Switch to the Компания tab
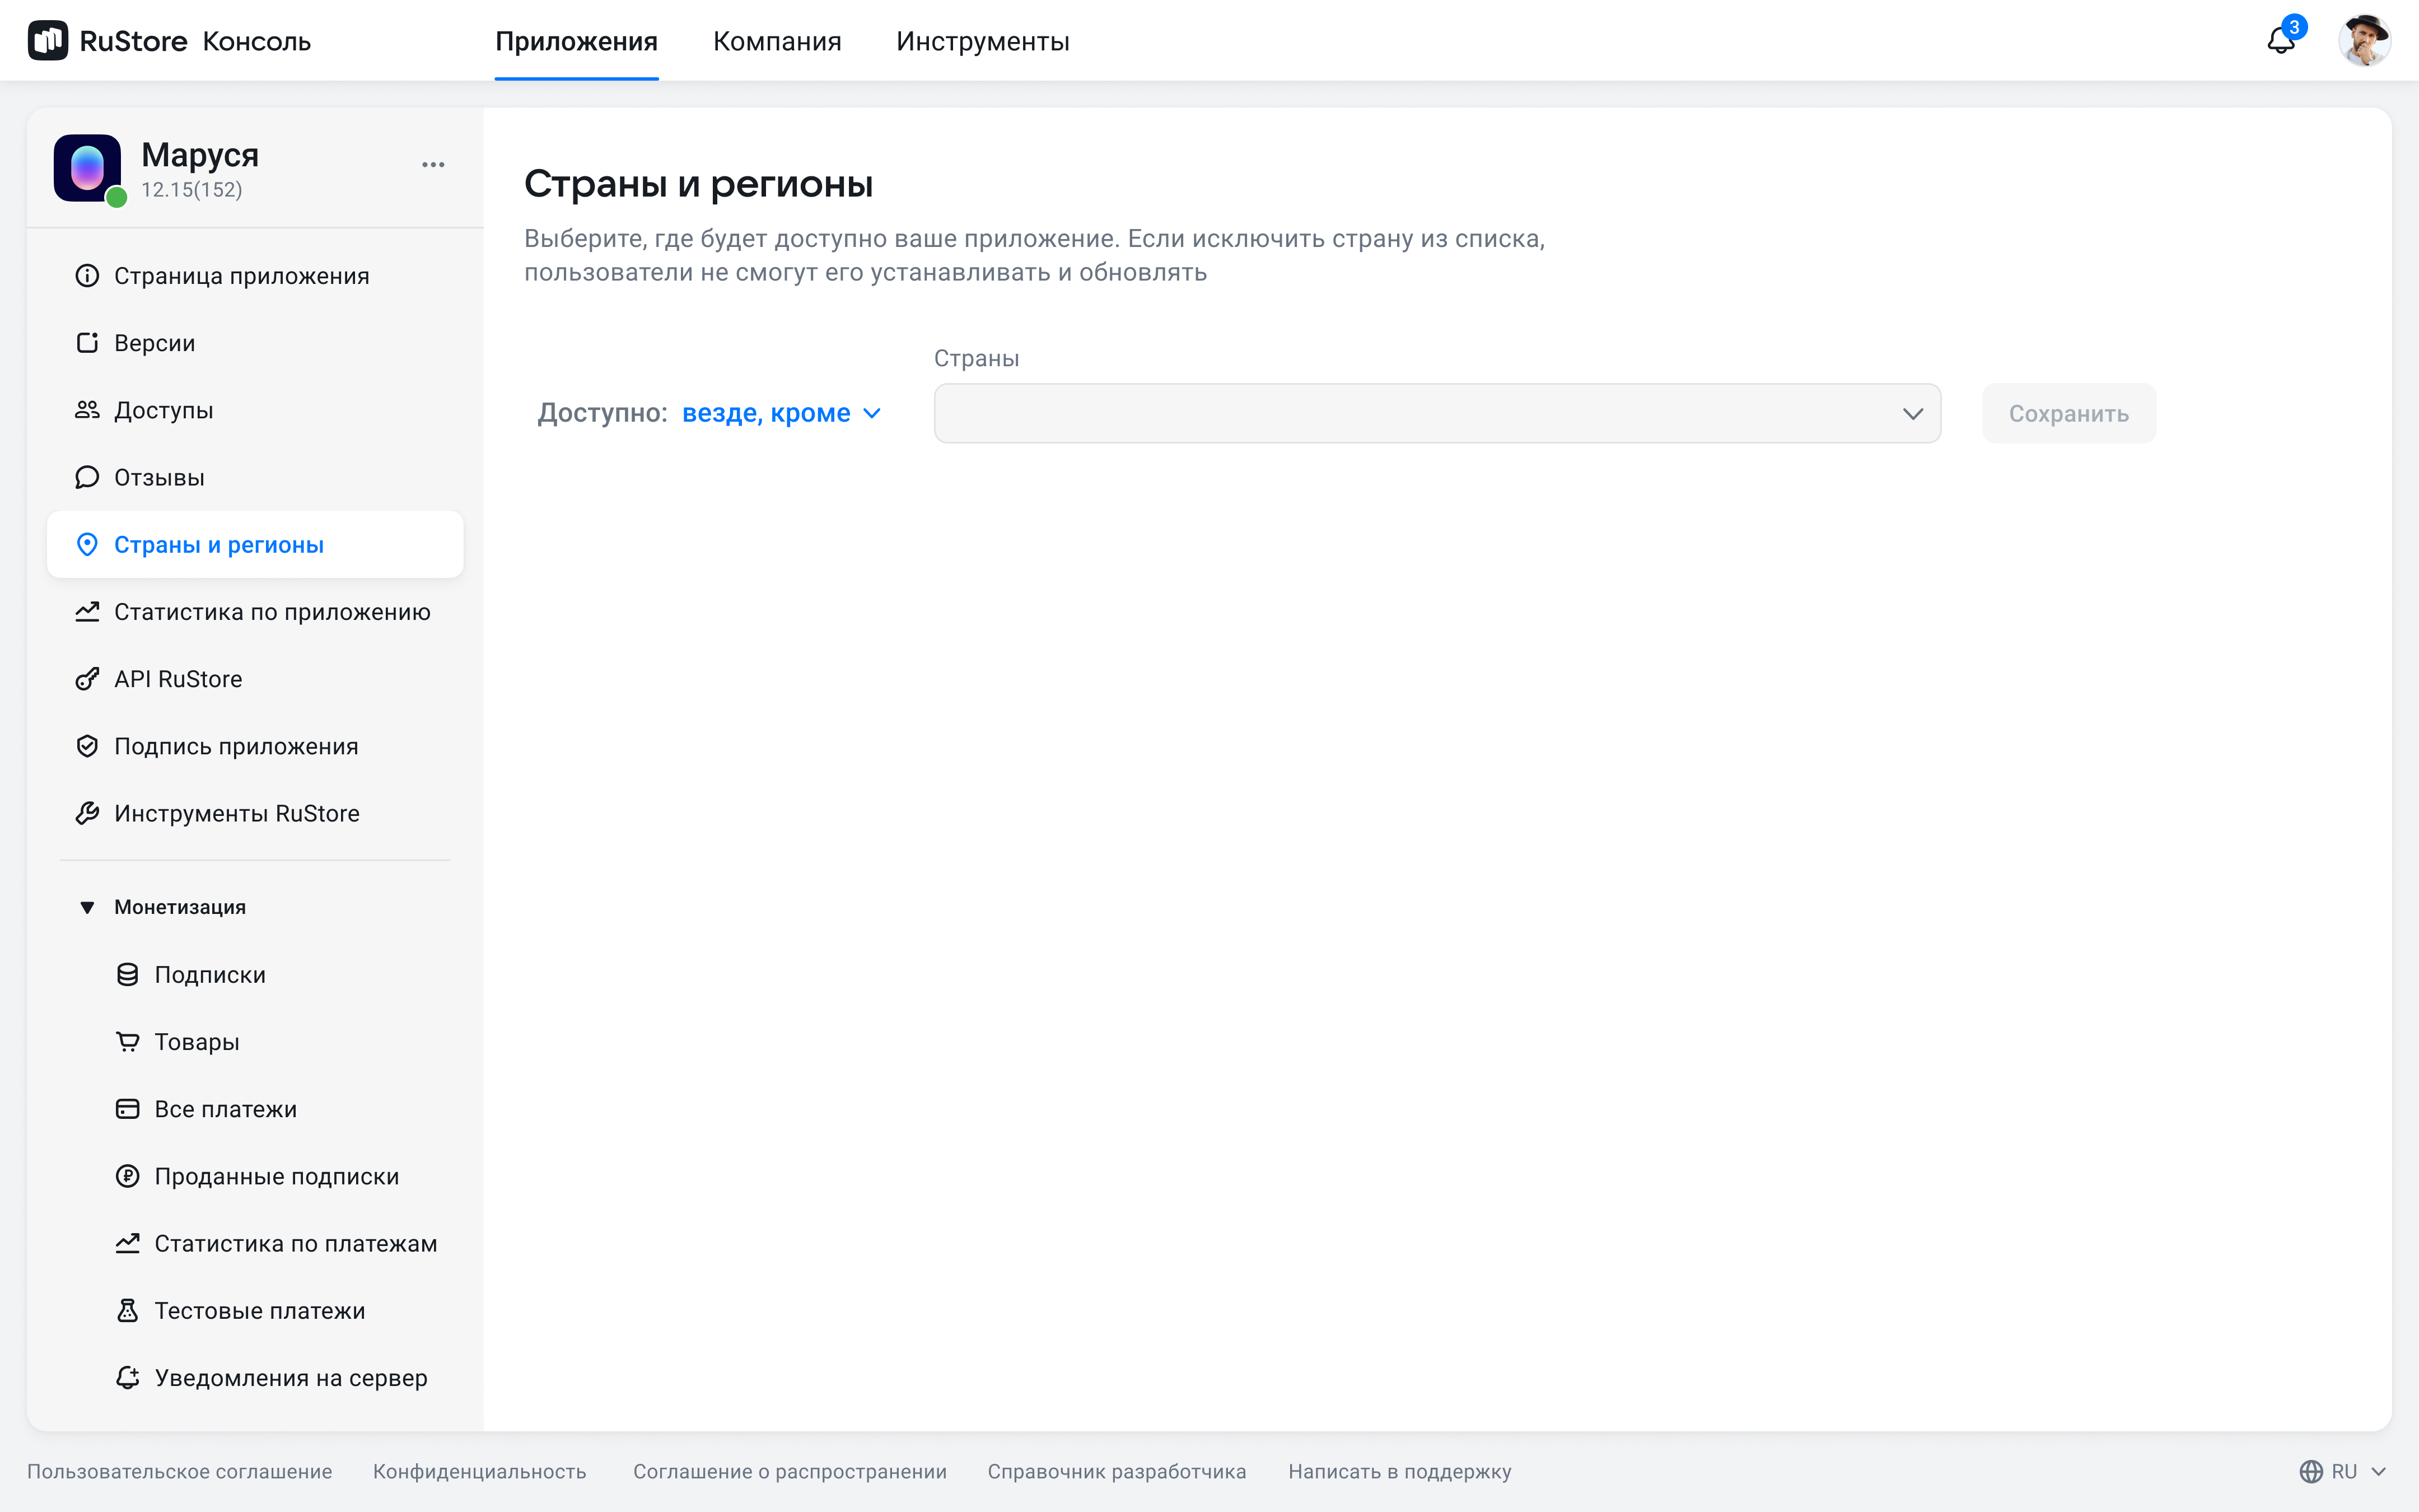This screenshot has width=2419, height=1512. tap(777, 41)
